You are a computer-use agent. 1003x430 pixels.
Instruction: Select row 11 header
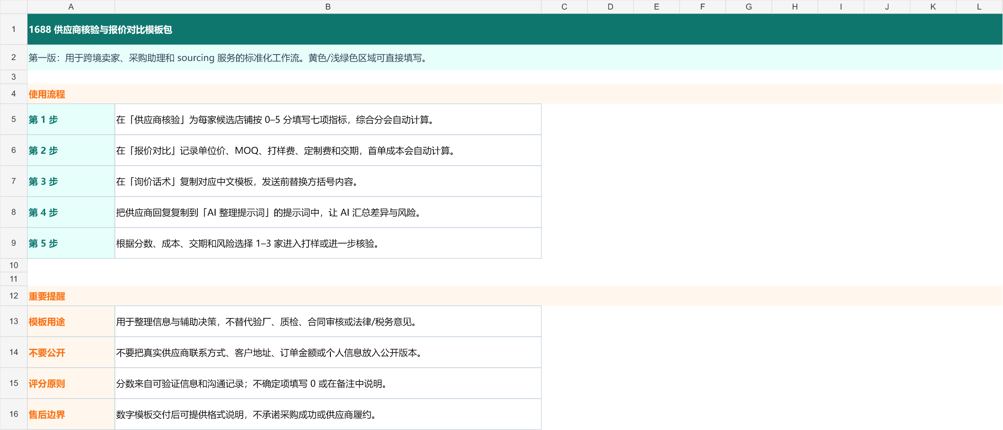pos(14,279)
